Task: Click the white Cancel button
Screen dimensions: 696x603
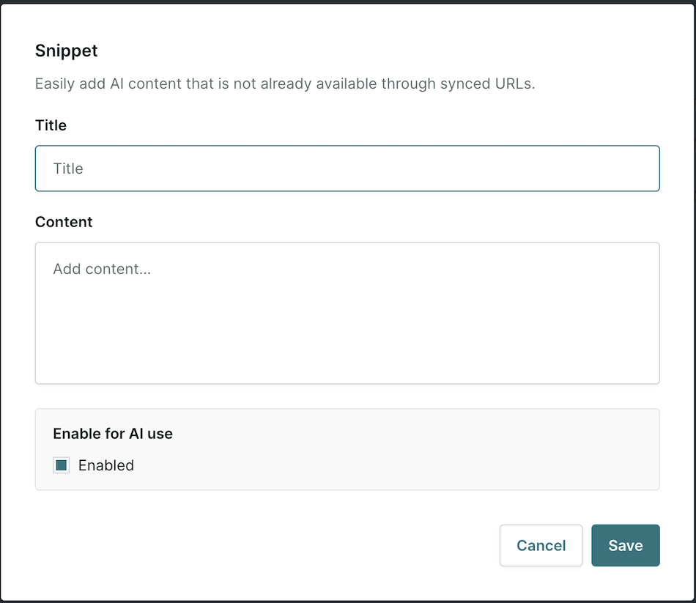Action: 541,545
